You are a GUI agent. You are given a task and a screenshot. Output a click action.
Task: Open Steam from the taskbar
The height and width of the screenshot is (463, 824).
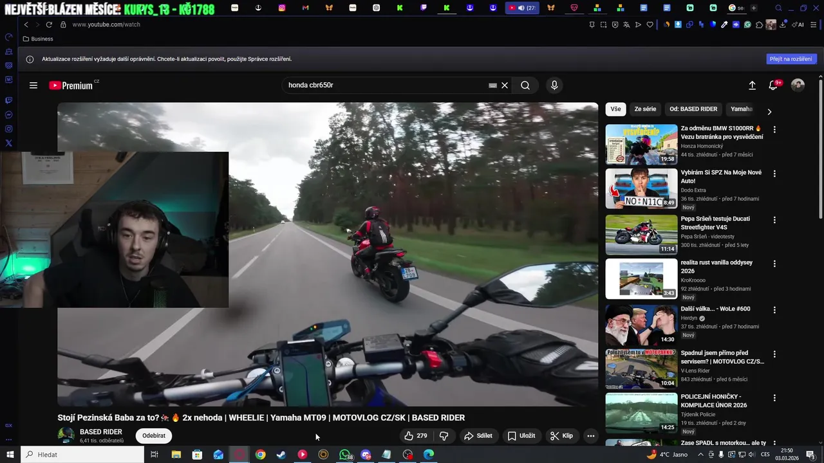click(x=281, y=455)
